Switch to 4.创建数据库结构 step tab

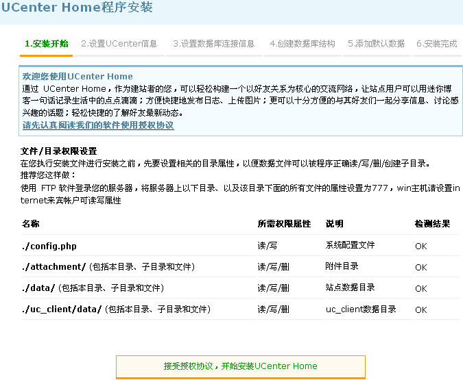[302, 44]
